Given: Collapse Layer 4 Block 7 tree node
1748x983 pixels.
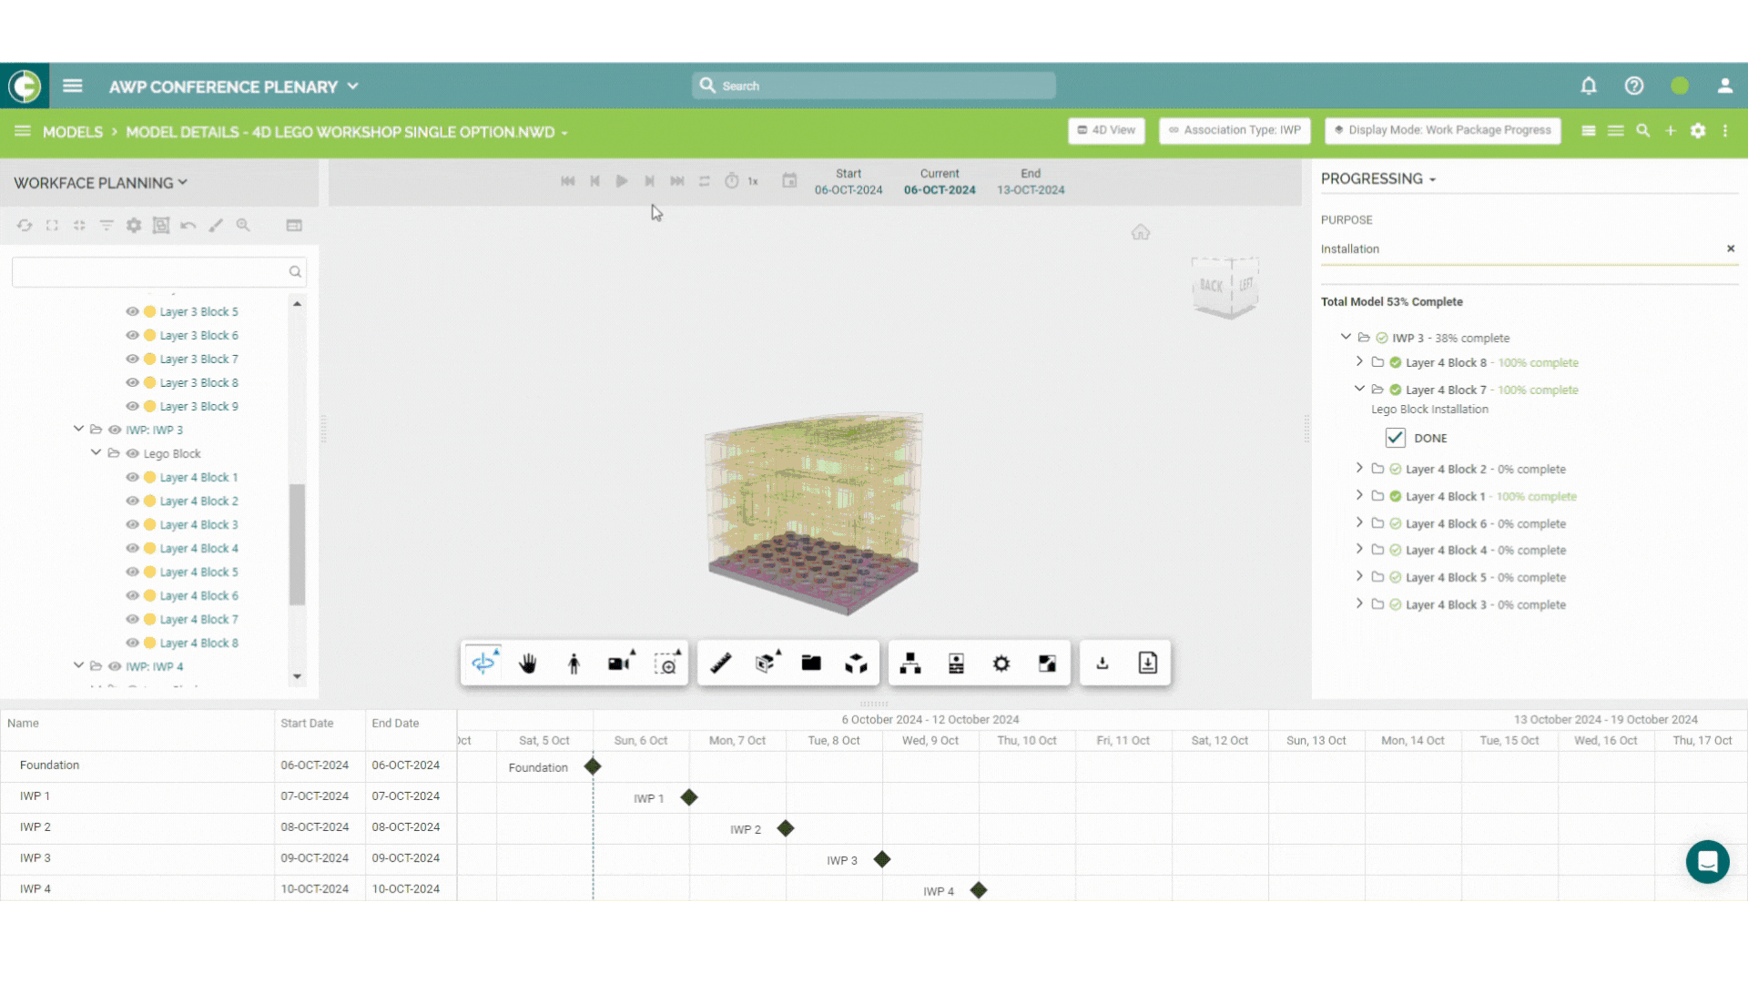Looking at the screenshot, I should pyautogui.click(x=1359, y=389).
